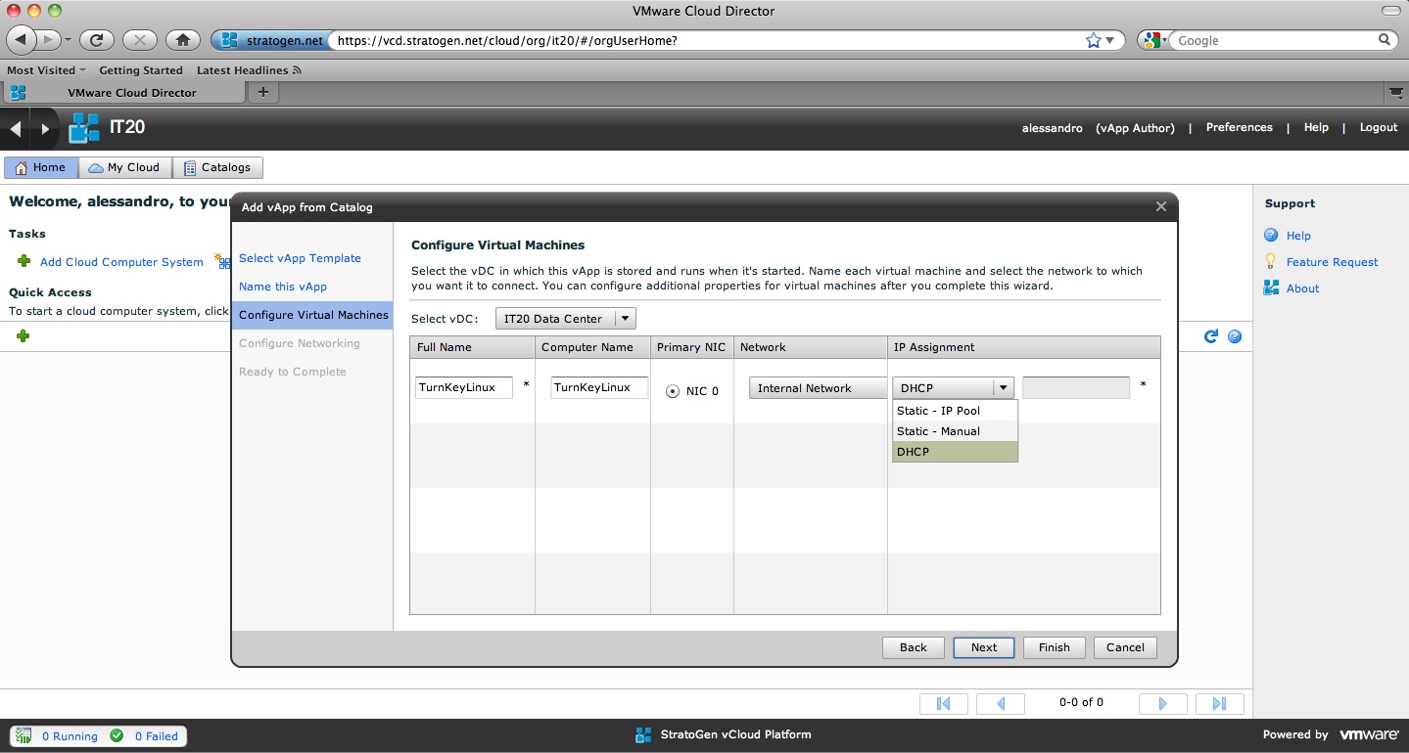
Task: Click the green plus icon under Quick Access
Action: (23, 336)
